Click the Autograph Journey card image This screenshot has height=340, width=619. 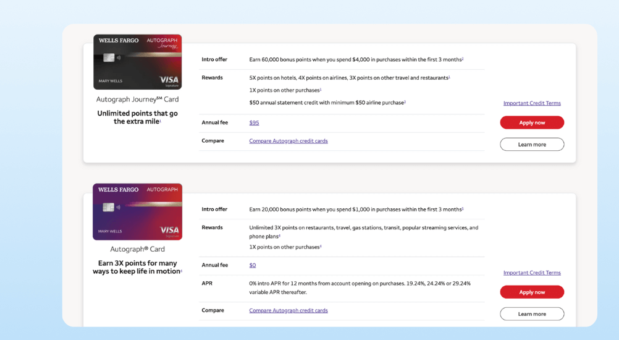tap(137, 62)
